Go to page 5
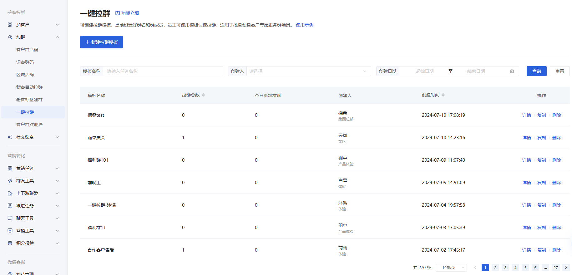Image resolution: width=572 pixels, height=275 pixels. coord(525,268)
